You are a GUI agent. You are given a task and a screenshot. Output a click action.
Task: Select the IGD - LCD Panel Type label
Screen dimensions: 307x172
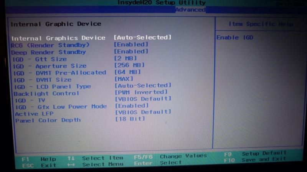53,87
